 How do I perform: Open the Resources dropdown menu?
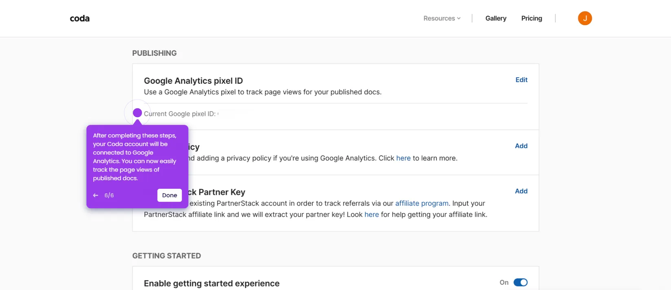coord(442,18)
